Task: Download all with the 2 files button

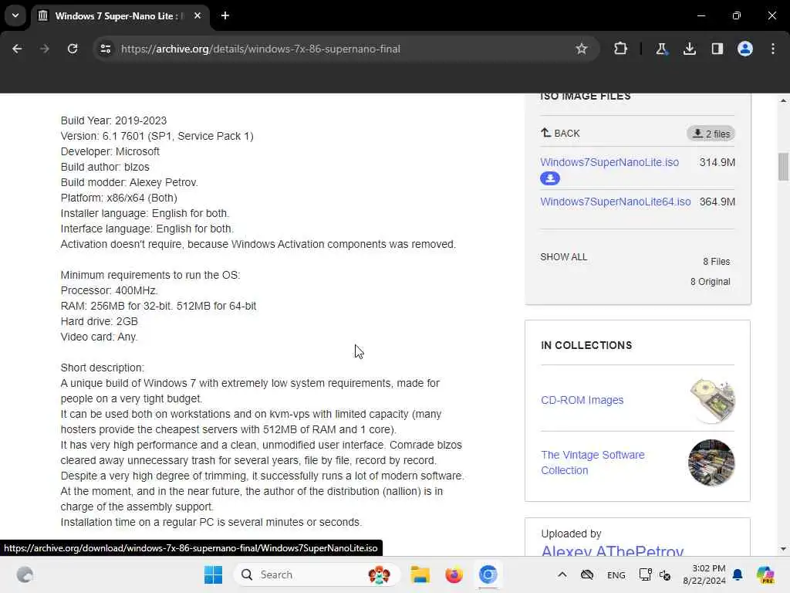Action: [711, 134]
